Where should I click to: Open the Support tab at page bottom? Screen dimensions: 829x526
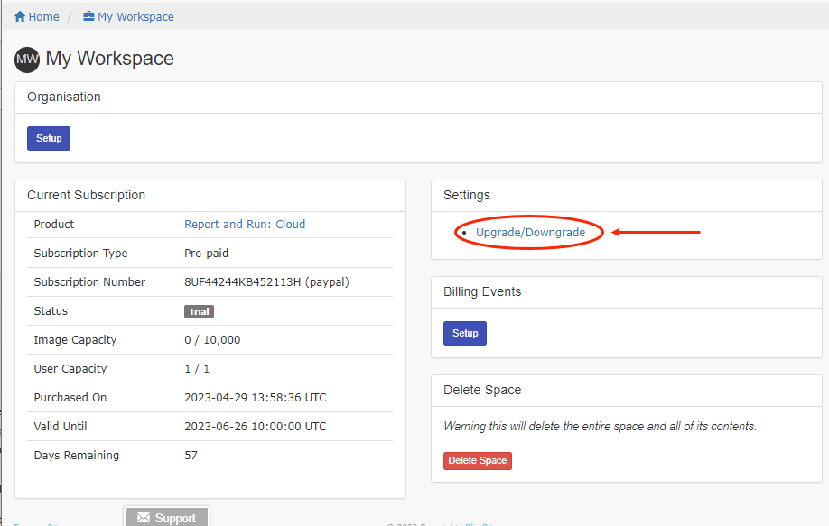(167, 518)
